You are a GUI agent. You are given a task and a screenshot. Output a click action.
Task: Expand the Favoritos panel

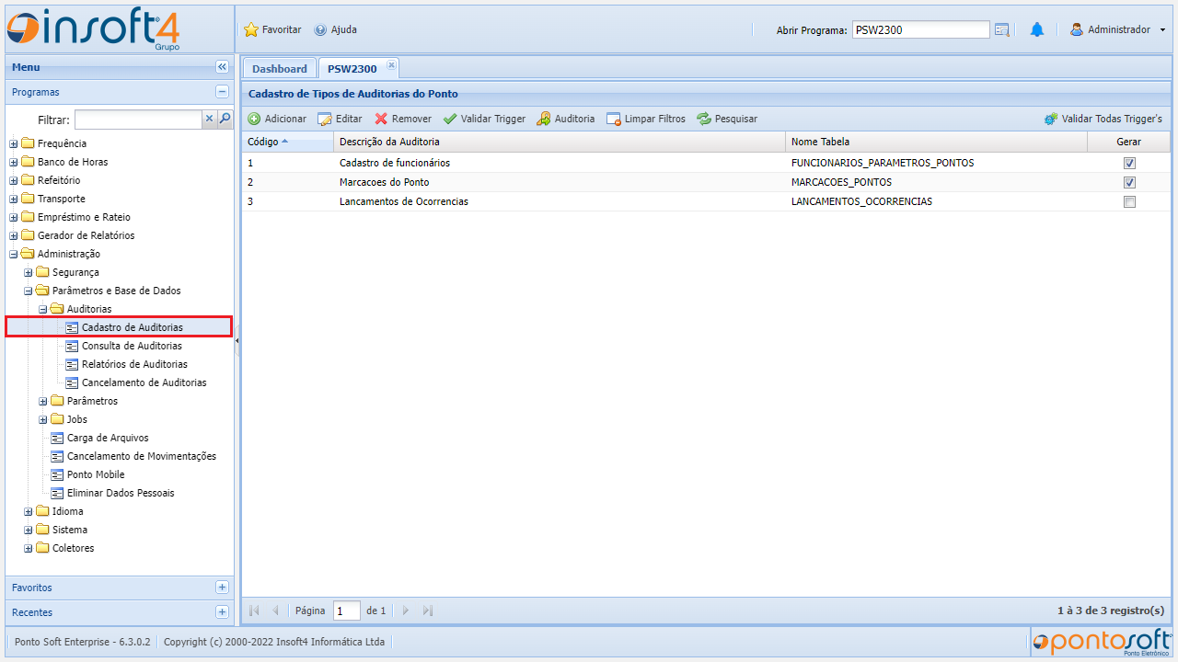point(222,588)
